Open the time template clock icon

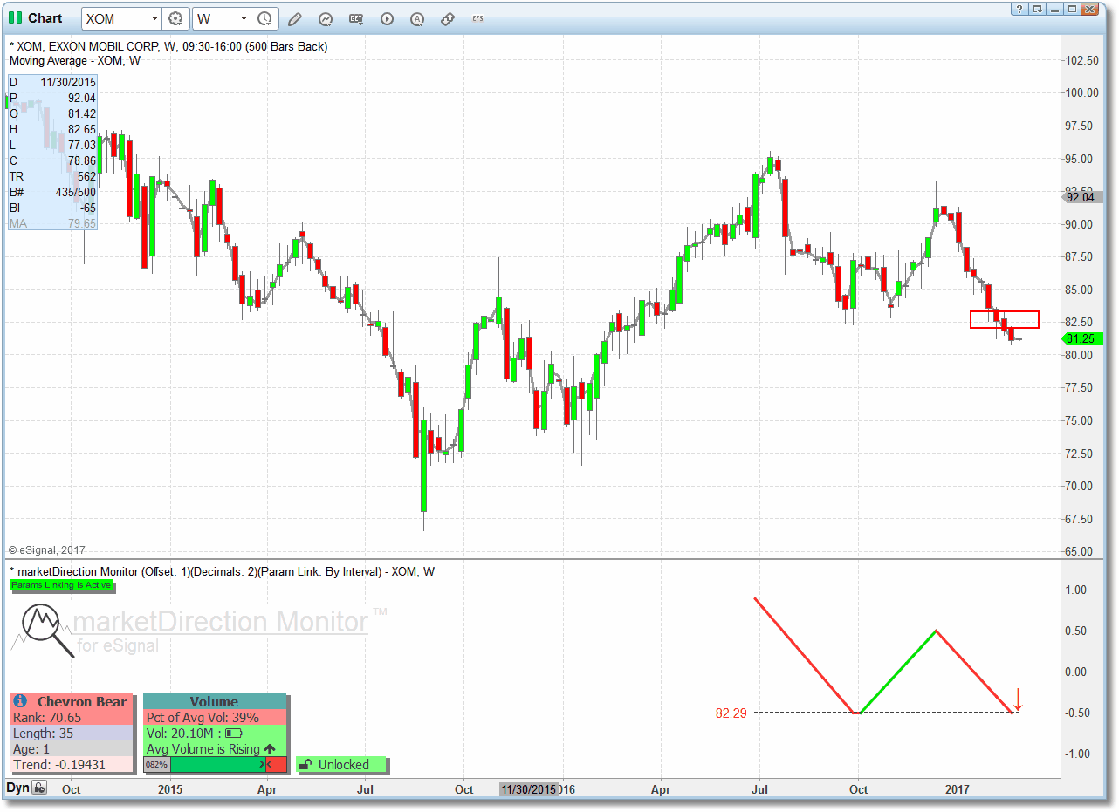tap(264, 18)
